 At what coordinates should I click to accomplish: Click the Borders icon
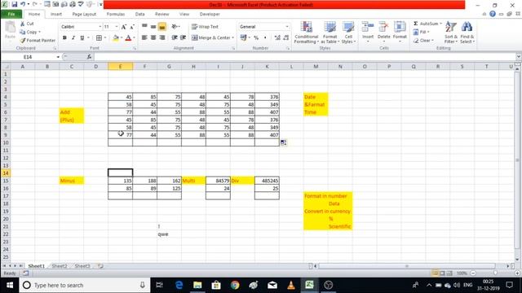click(x=99, y=38)
